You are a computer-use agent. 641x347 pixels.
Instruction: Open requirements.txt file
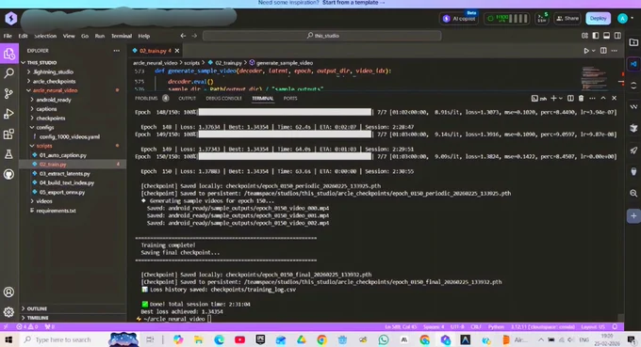(56, 211)
